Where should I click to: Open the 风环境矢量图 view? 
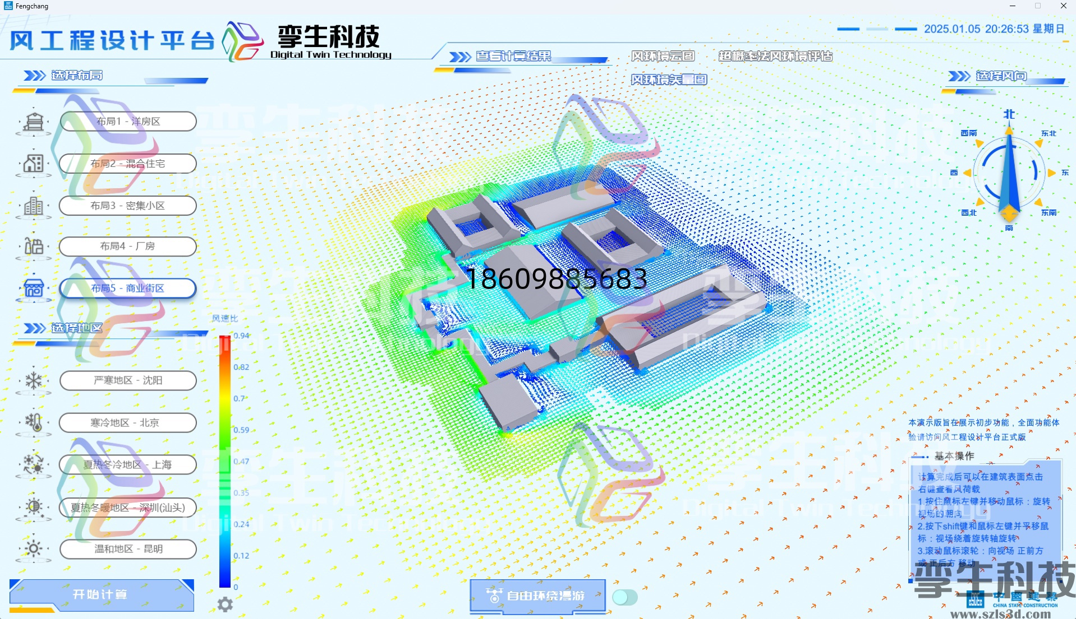[x=669, y=80]
